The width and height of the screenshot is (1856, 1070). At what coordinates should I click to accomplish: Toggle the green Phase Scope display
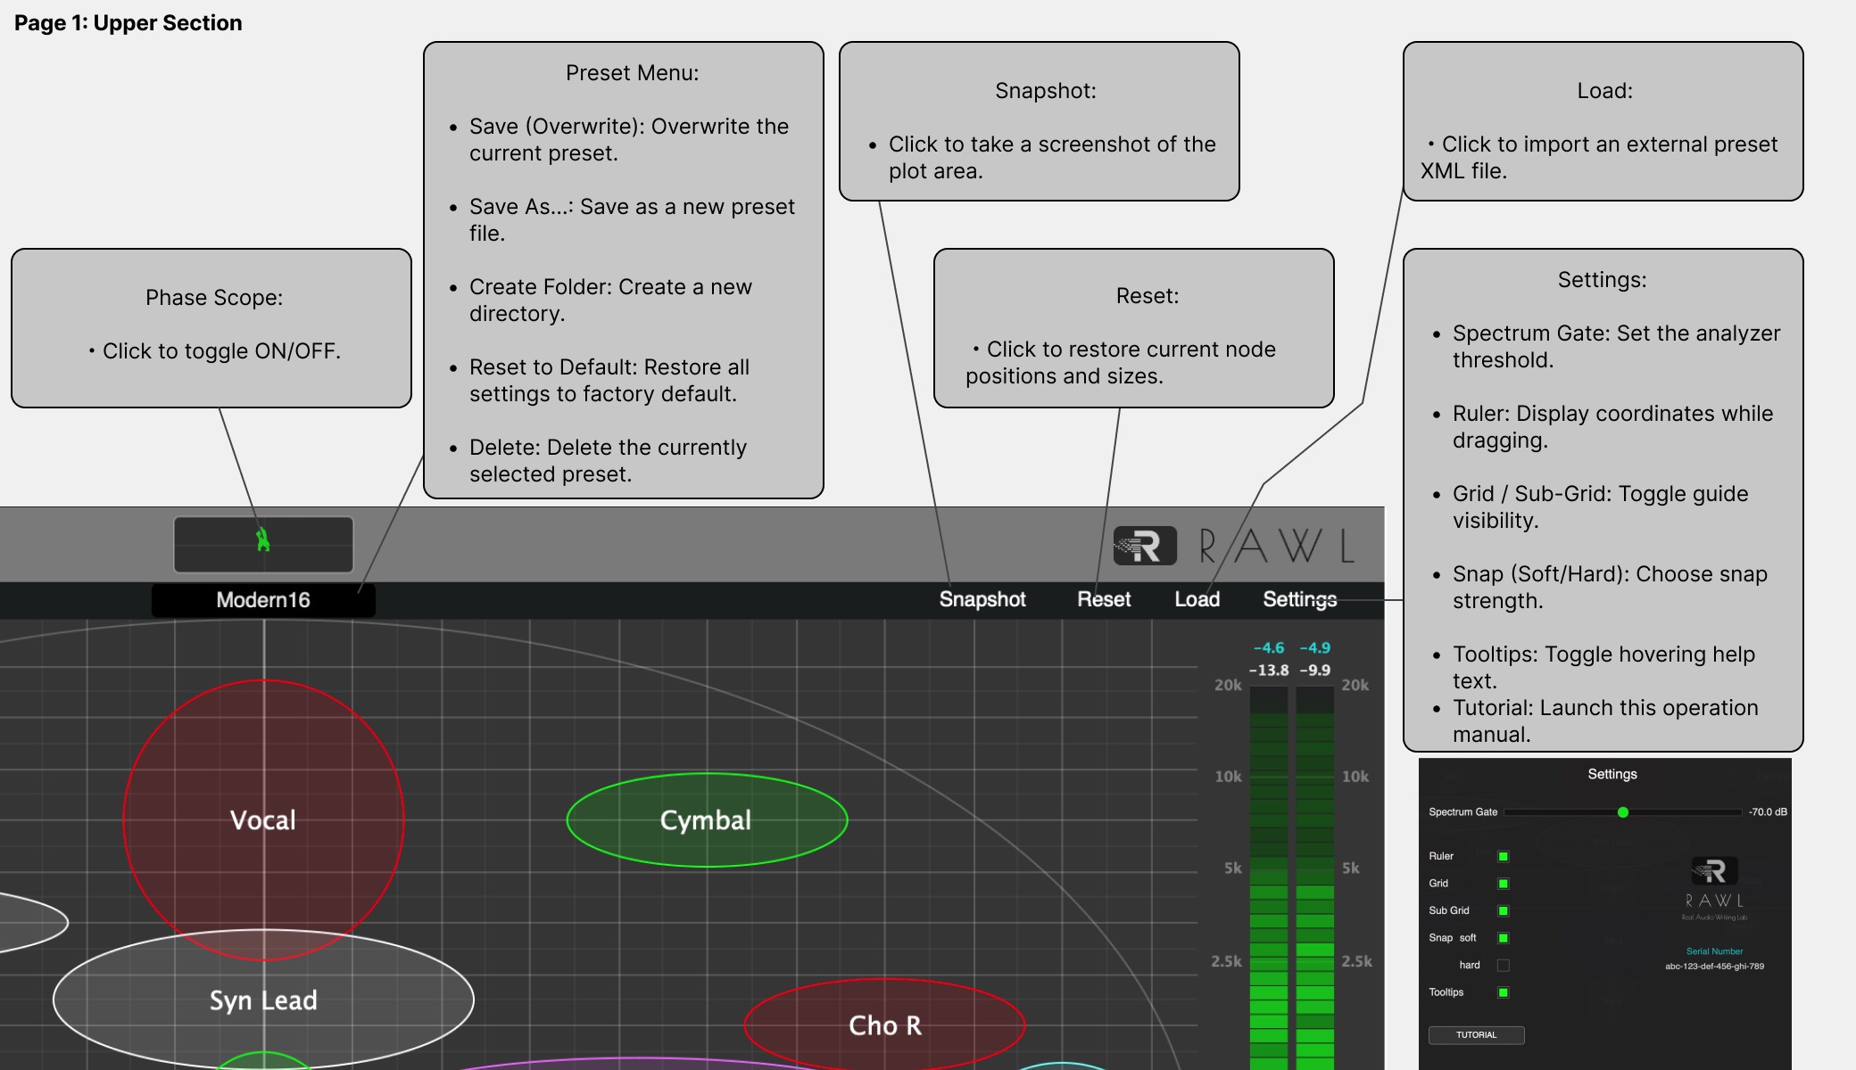point(263,544)
